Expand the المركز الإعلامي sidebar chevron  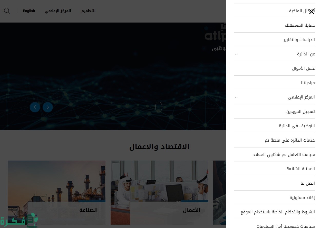236,97
